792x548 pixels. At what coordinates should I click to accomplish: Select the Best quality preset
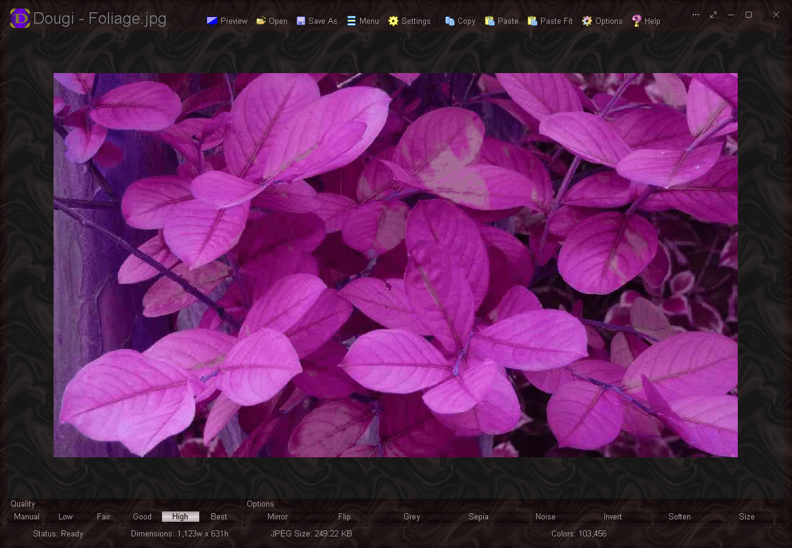point(219,516)
